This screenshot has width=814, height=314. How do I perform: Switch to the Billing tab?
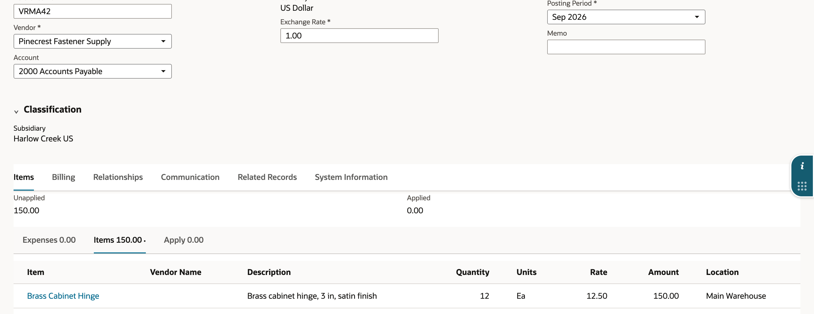(64, 177)
